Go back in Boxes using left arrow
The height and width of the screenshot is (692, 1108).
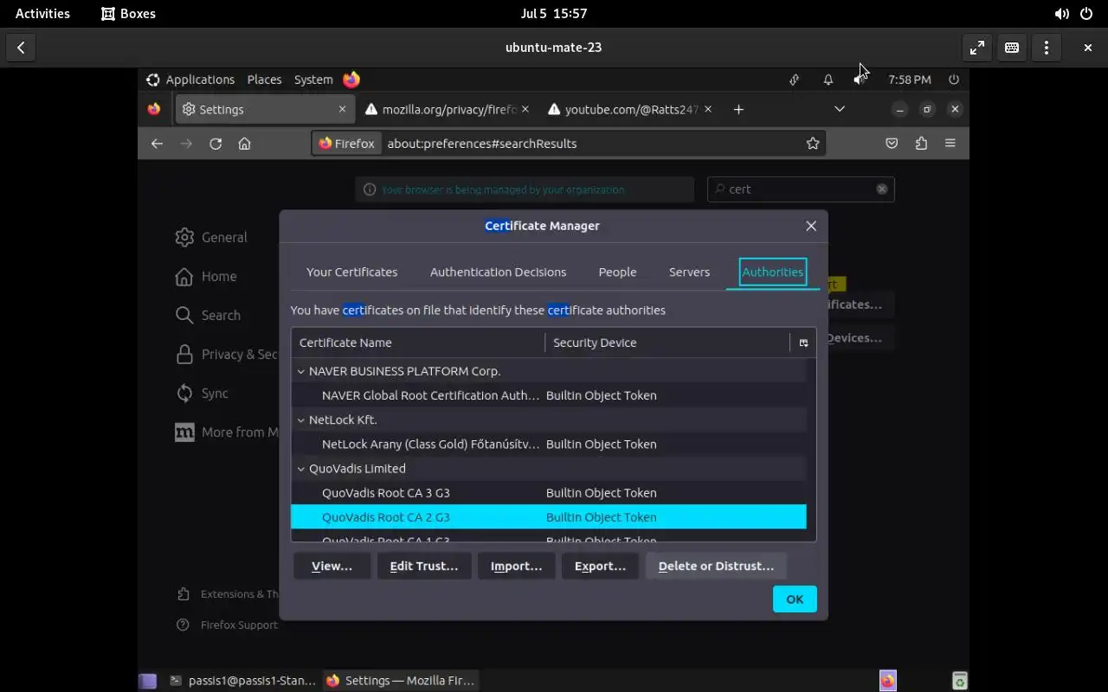tap(21, 48)
